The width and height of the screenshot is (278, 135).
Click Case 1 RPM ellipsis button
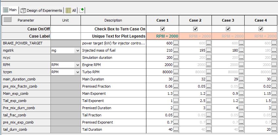[176, 65]
